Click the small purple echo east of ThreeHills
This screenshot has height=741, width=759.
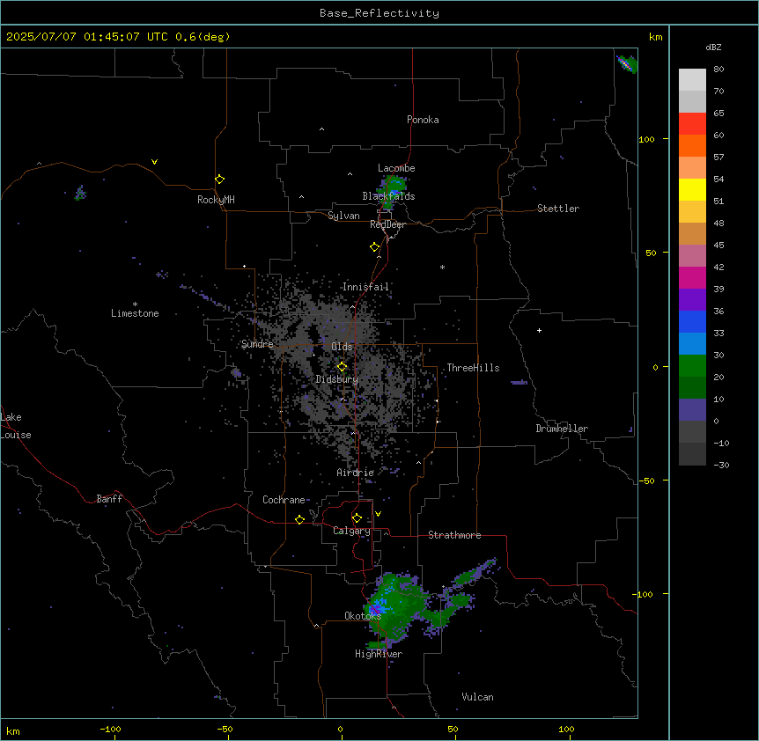[519, 383]
